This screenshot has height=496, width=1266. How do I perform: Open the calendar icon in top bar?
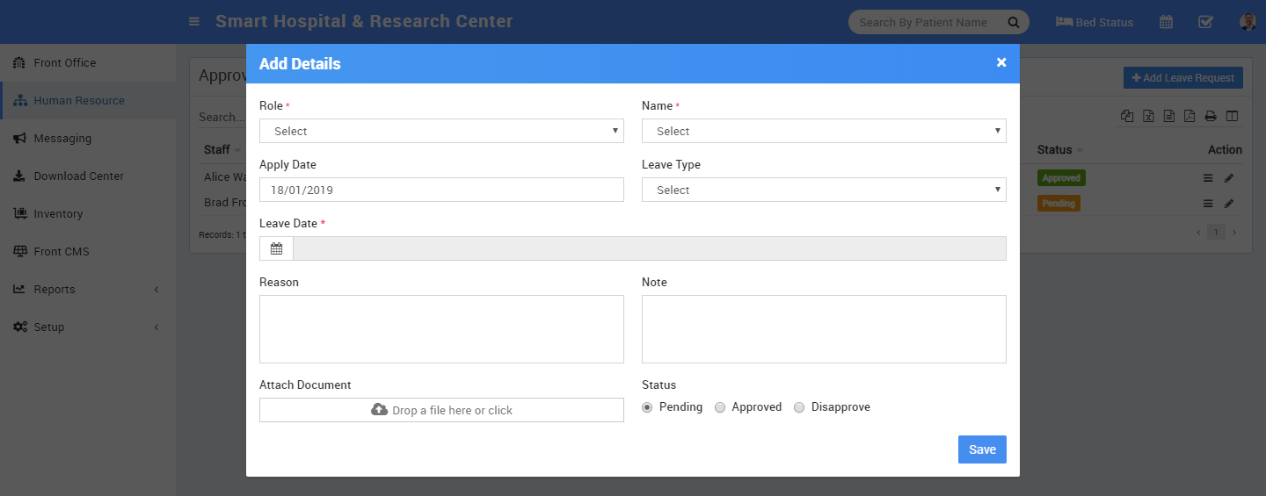pos(1166,22)
